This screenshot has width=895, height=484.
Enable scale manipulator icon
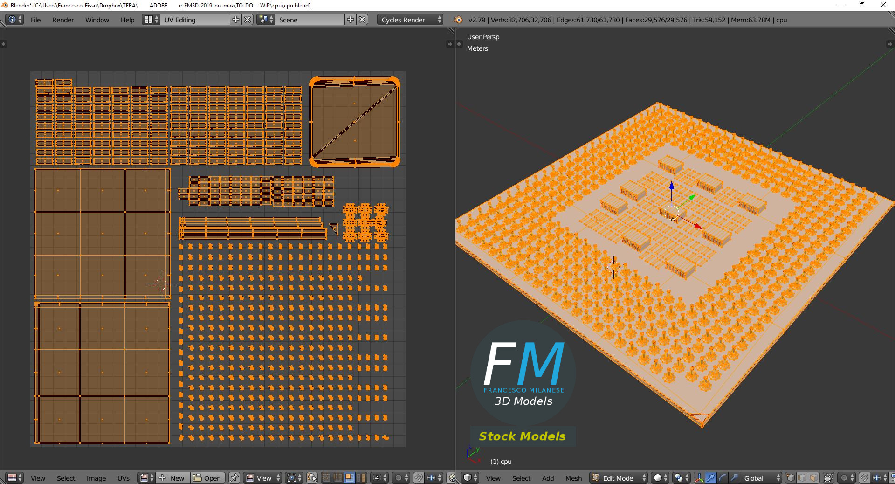pyautogui.click(x=734, y=478)
